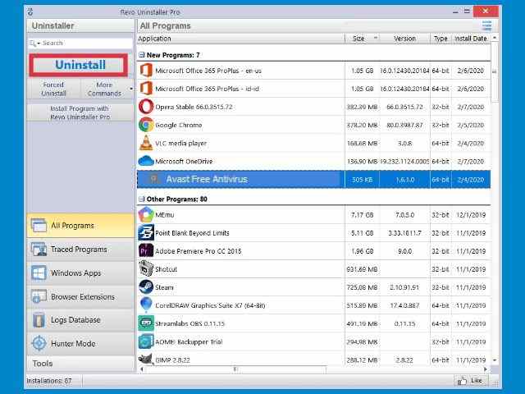Expand the Tools panel
This screenshot has width=525, height=394.
[x=80, y=364]
